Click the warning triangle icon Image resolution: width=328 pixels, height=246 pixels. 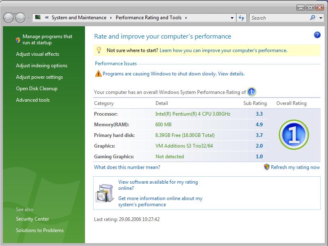(98, 73)
